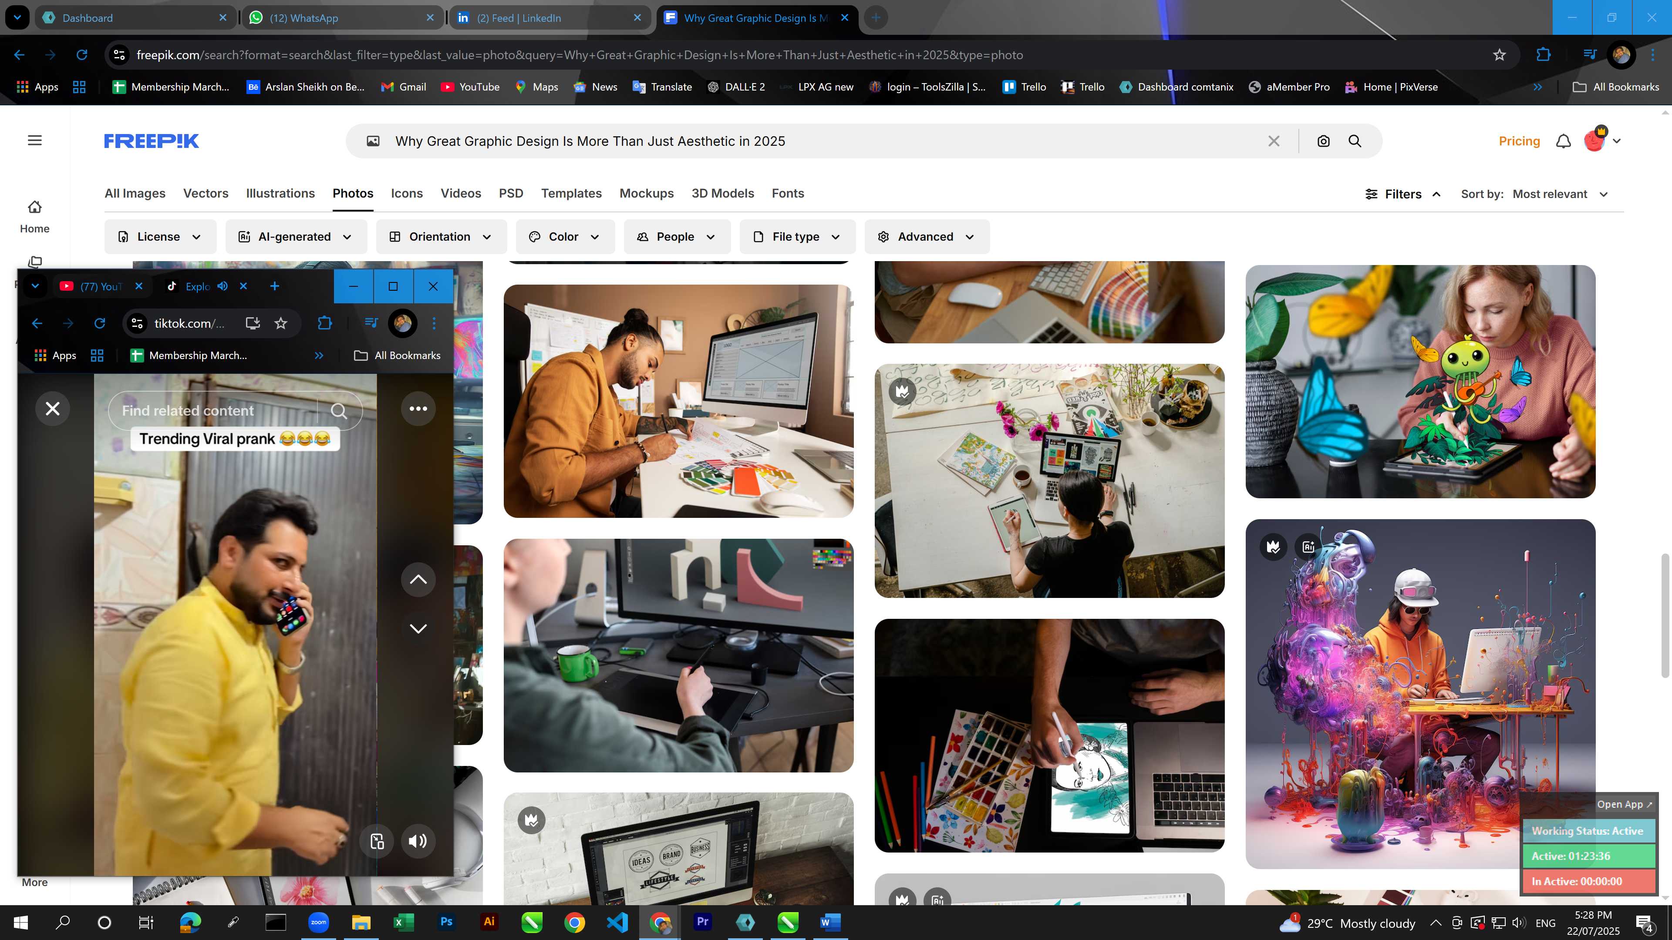This screenshot has height=940, width=1672.
Task: Bookmark this Freepik page with star
Action: click(1499, 55)
